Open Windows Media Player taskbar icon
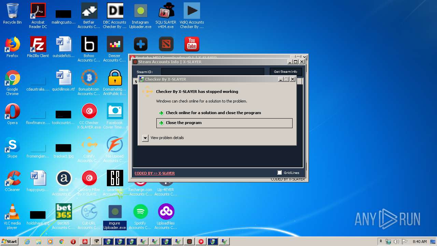 pos(50,242)
